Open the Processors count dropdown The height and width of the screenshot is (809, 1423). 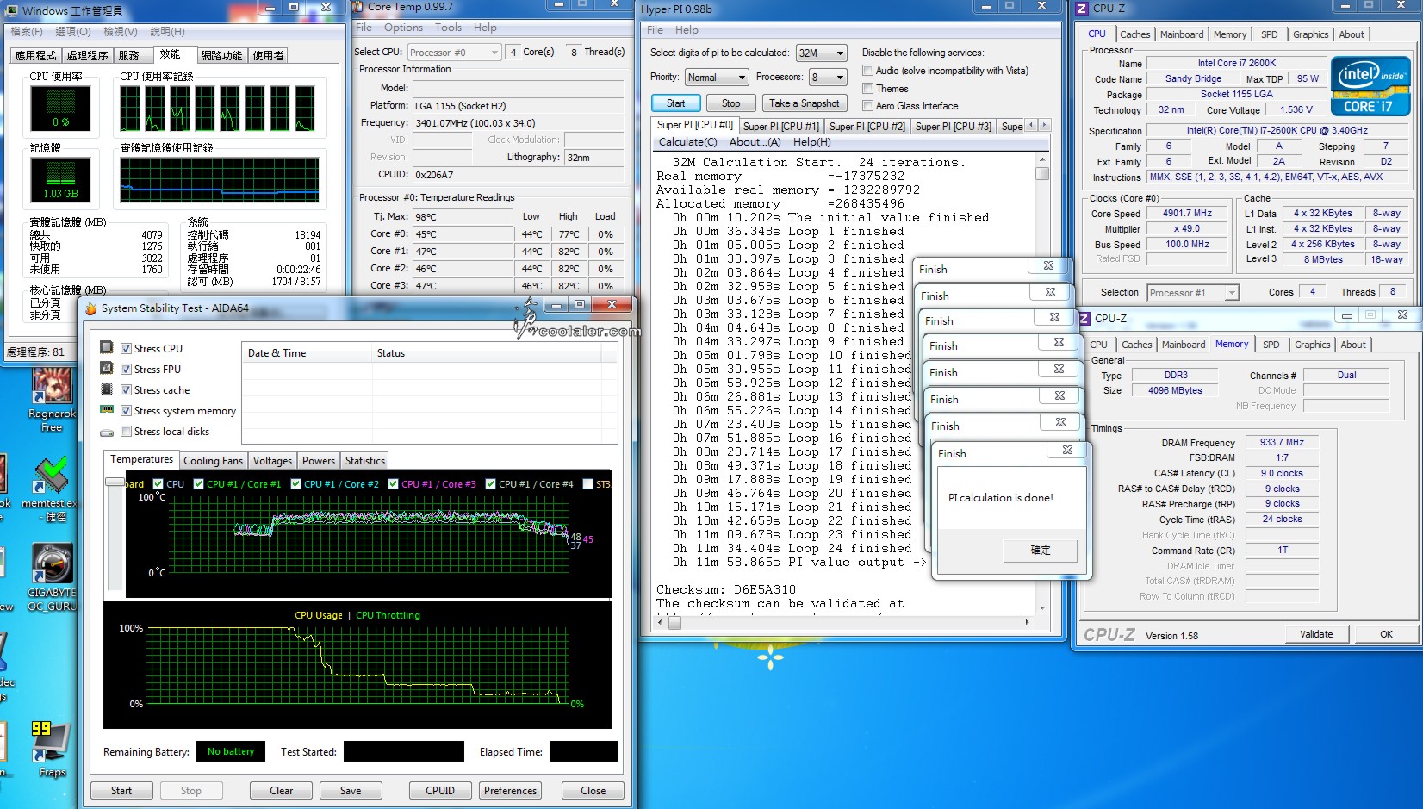pyautogui.click(x=828, y=78)
